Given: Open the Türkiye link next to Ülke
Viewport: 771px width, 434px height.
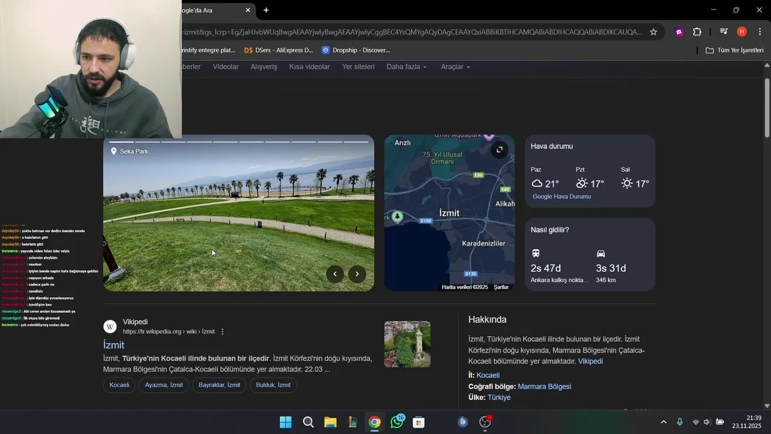Looking at the screenshot, I should (499, 398).
